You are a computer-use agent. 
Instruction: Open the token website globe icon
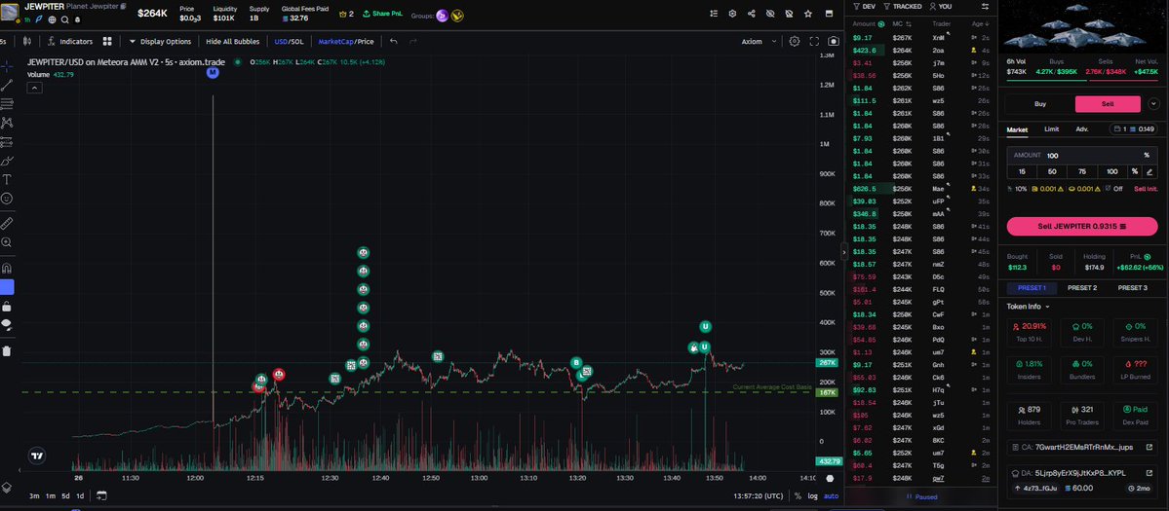53,19
